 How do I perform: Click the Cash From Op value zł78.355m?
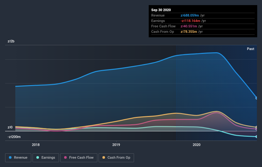(189, 32)
